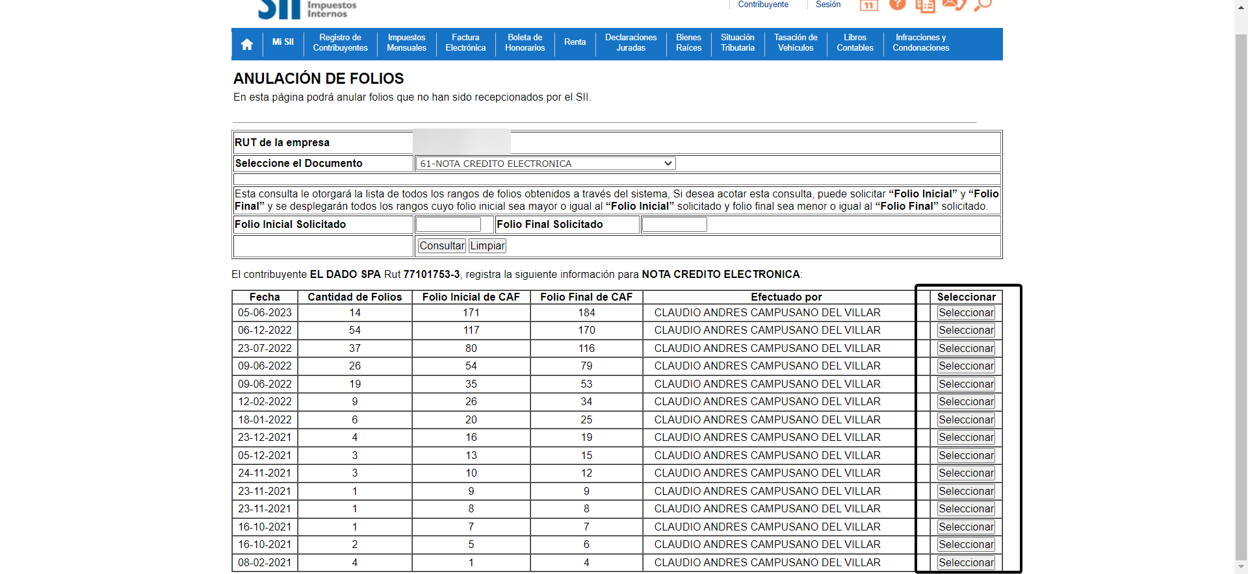Click the Fecha column header
The height and width of the screenshot is (574, 1248).
tap(265, 297)
